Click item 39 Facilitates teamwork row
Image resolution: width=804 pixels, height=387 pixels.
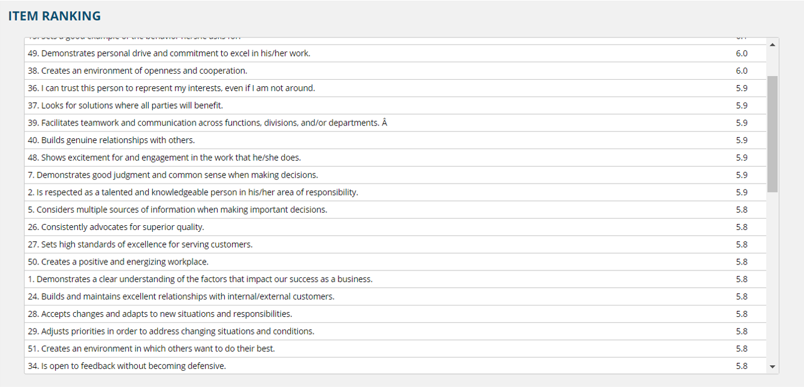coord(395,123)
